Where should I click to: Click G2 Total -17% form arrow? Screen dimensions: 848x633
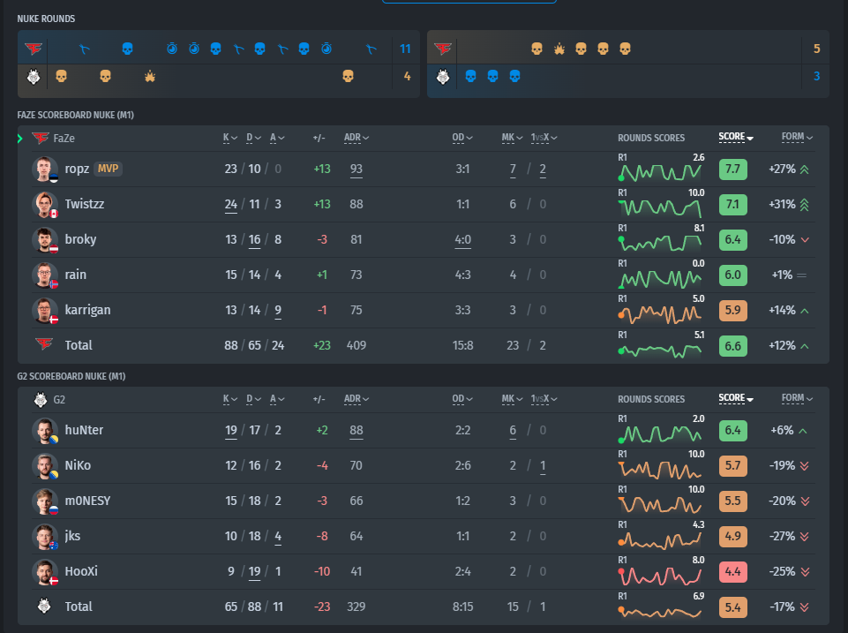point(804,607)
